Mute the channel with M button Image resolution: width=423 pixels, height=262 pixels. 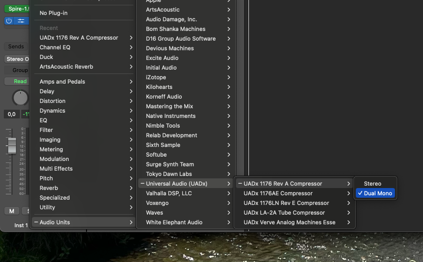(12, 211)
